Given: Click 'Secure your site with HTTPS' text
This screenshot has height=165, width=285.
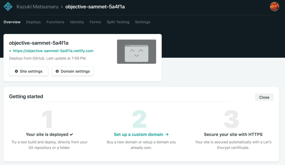Looking at the screenshot, I should point(233,134).
